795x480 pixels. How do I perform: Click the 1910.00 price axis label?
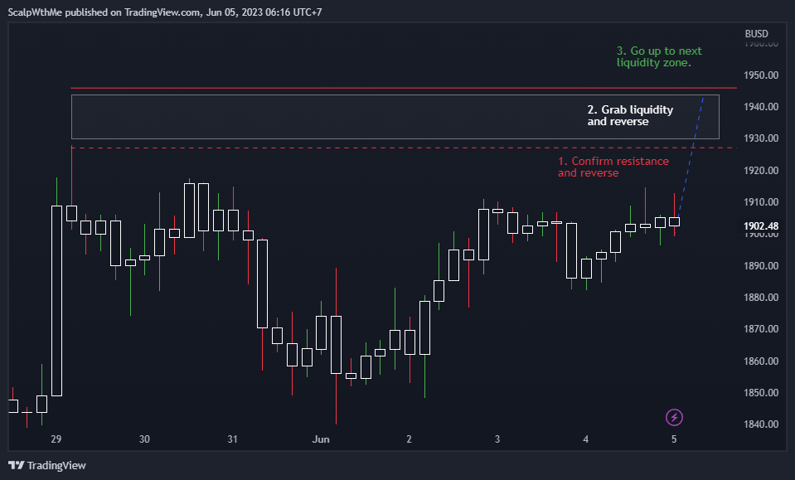[x=760, y=201]
